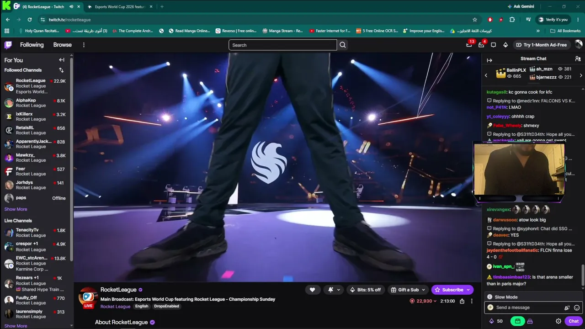585x329 pixels.
Task: Open All Bookmarks folder
Action: coord(565,31)
